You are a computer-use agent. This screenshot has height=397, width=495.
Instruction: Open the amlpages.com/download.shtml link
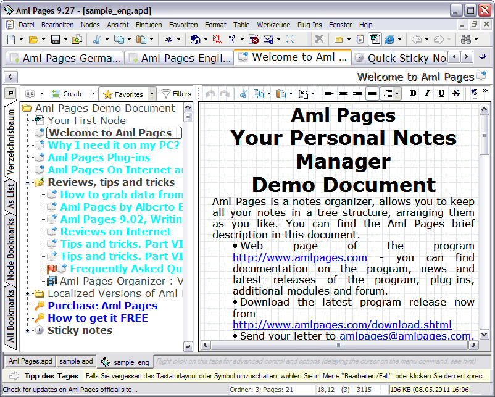342,325
